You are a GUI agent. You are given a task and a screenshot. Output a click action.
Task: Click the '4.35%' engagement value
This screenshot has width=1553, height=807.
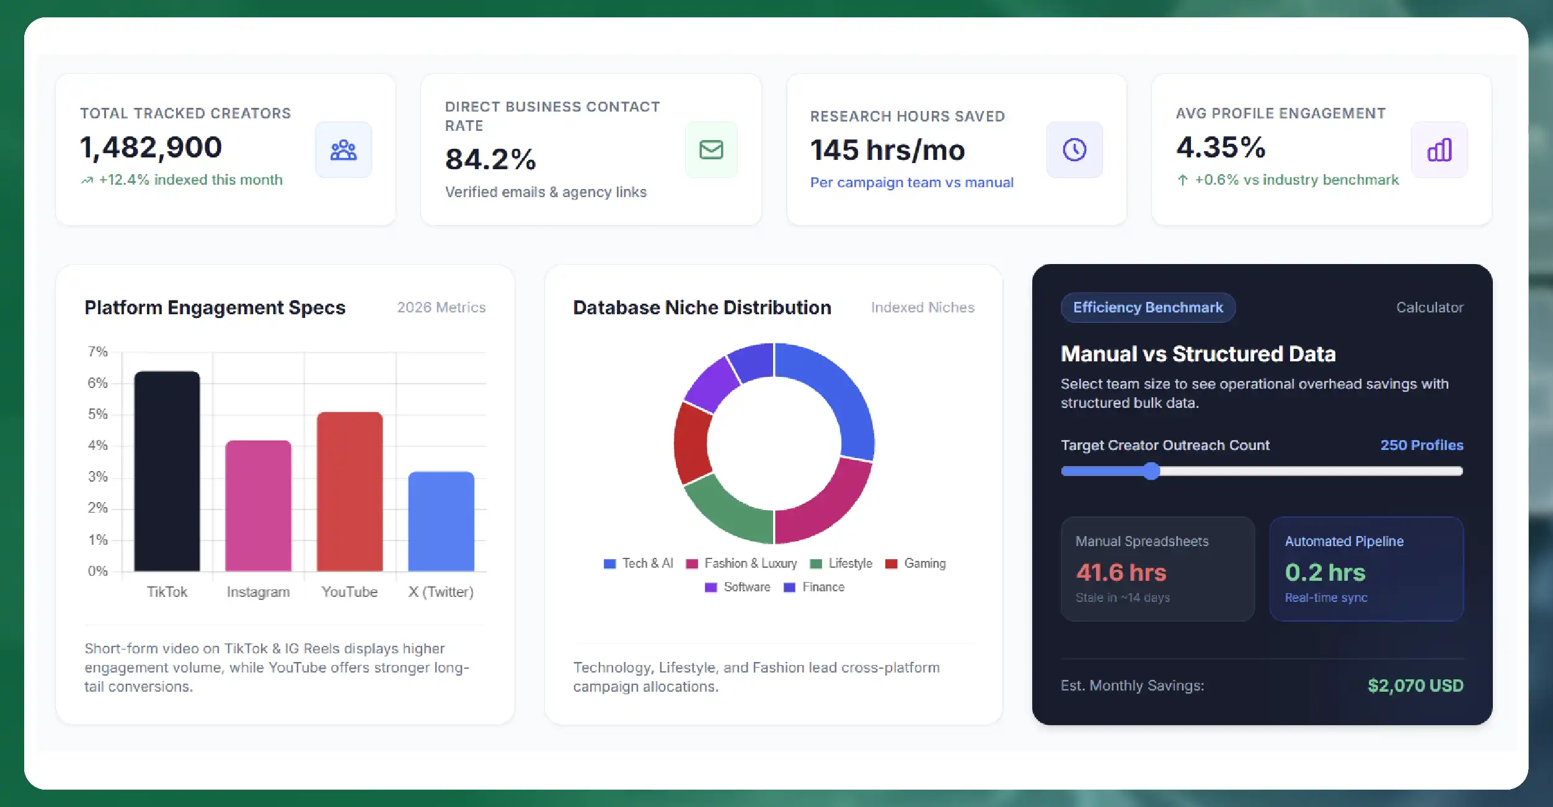(1221, 148)
